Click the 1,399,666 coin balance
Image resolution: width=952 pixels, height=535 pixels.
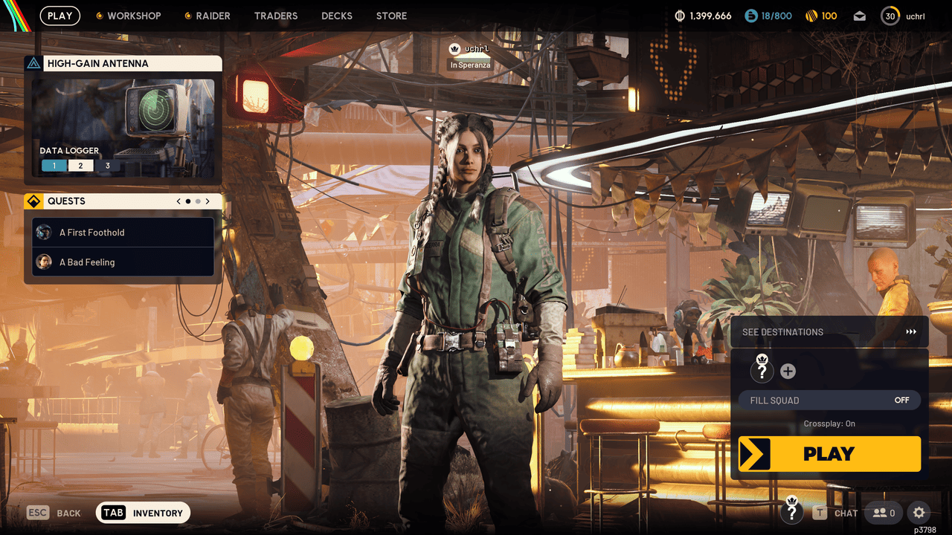coord(710,16)
